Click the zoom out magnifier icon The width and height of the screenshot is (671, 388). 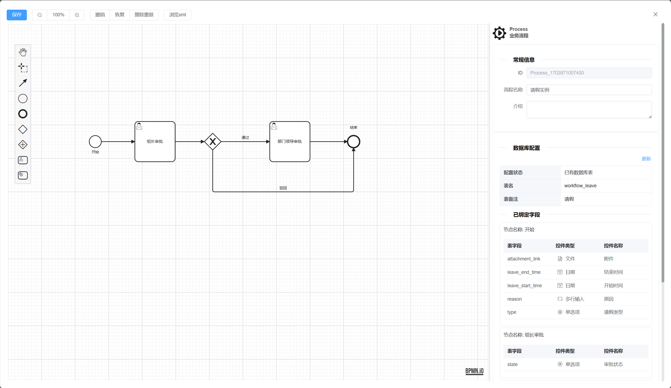coord(40,15)
